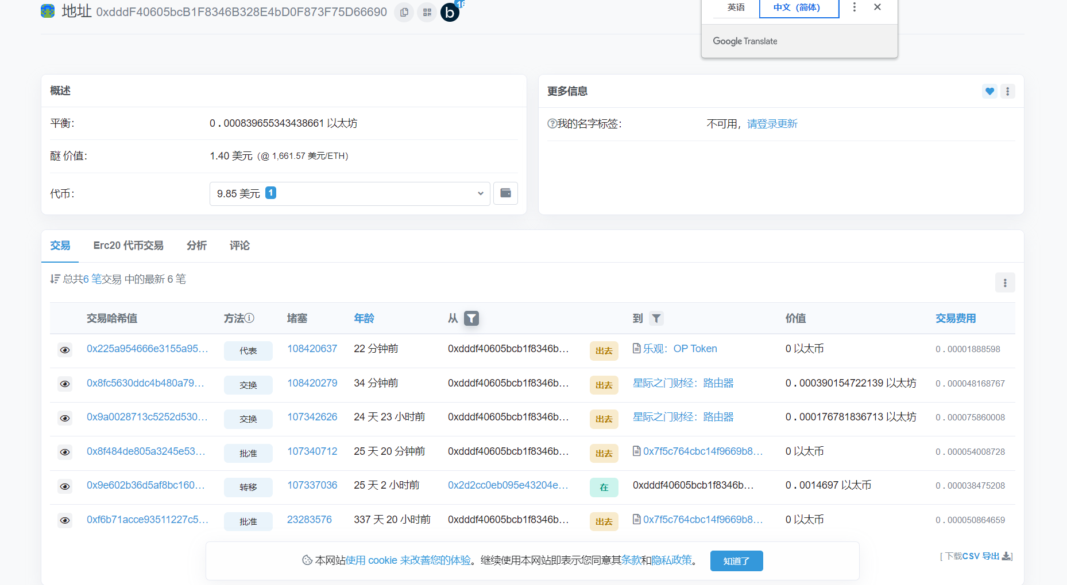The width and height of the screenshot is (1067, 585).
Task: Click the 代表 method label
Action: [248, 350]
